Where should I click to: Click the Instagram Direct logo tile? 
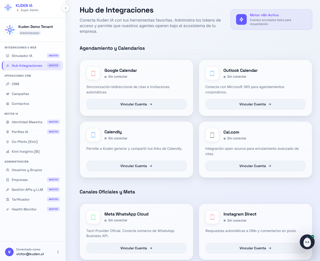click(212, 217)
